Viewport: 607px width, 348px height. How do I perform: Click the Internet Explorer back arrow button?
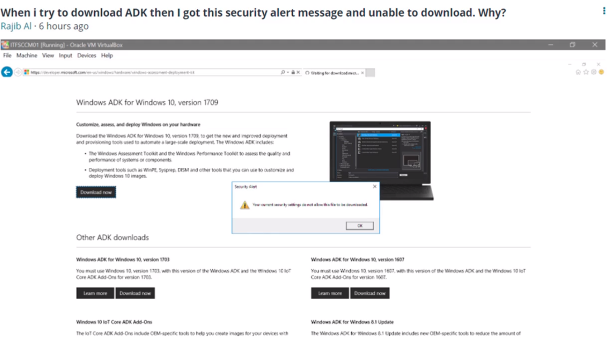[7, 72]
